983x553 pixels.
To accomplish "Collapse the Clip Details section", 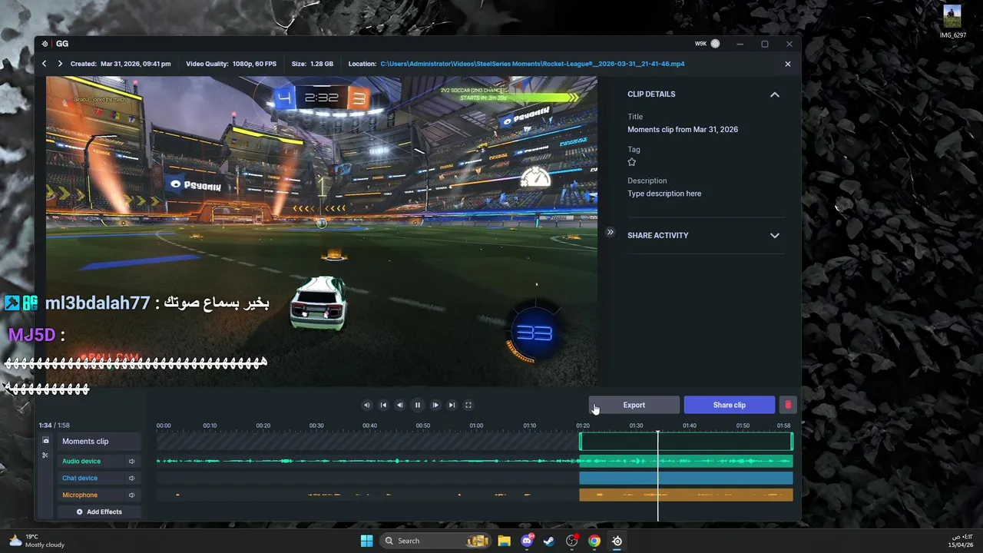I will 774,94.
